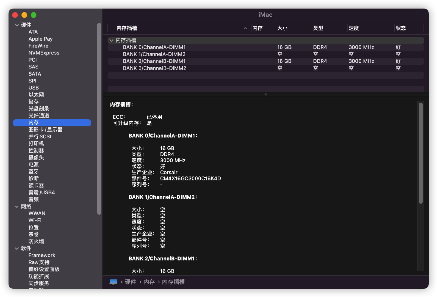Click 内存 in the bottom path bar
Screen dimensions: 437x297
pos(149,282)
